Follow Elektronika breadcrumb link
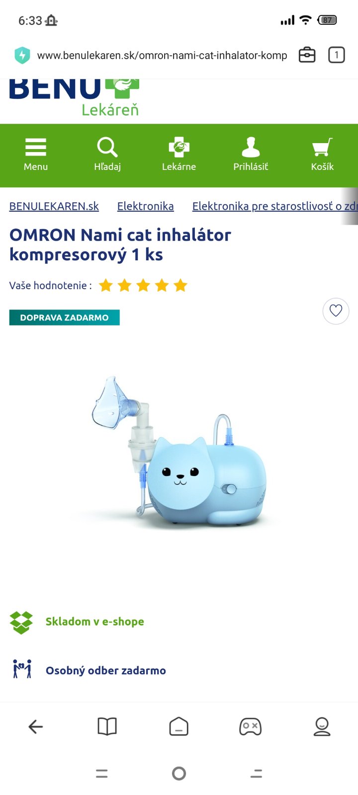Image resolution: width=358 pixels, height=795 pixels. pos(145,206)
